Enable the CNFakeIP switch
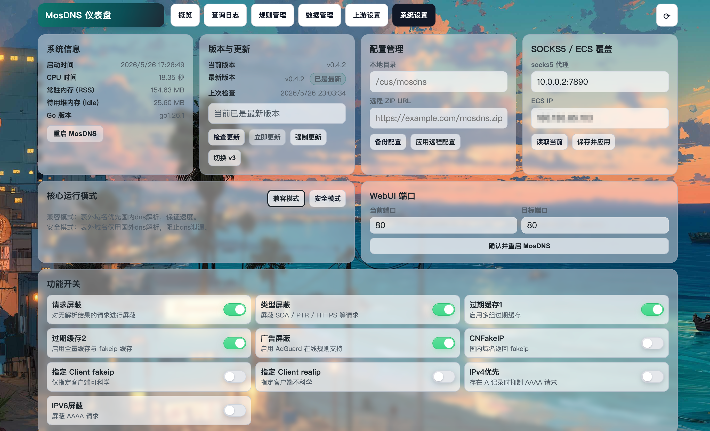 (652, 343)
